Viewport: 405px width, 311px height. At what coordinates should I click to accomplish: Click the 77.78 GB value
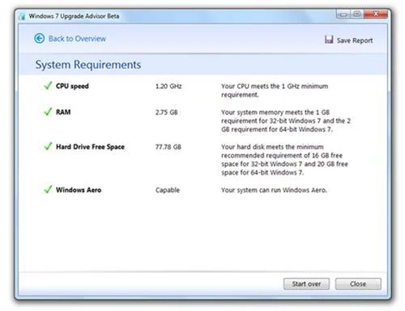coord(168,147)
